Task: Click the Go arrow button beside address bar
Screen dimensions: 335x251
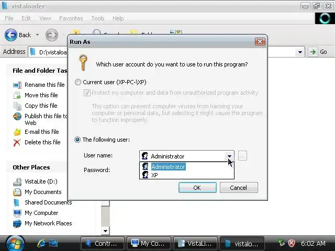Action: point(313,52)
